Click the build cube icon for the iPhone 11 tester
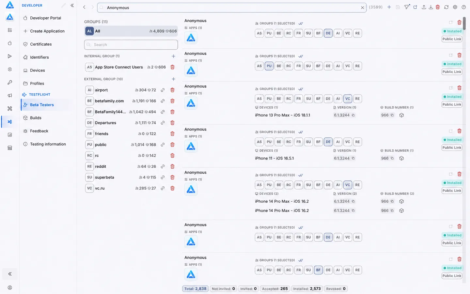The height and width of the screenshot is (294, 470). pyautogui.click(x=401, y=158)
